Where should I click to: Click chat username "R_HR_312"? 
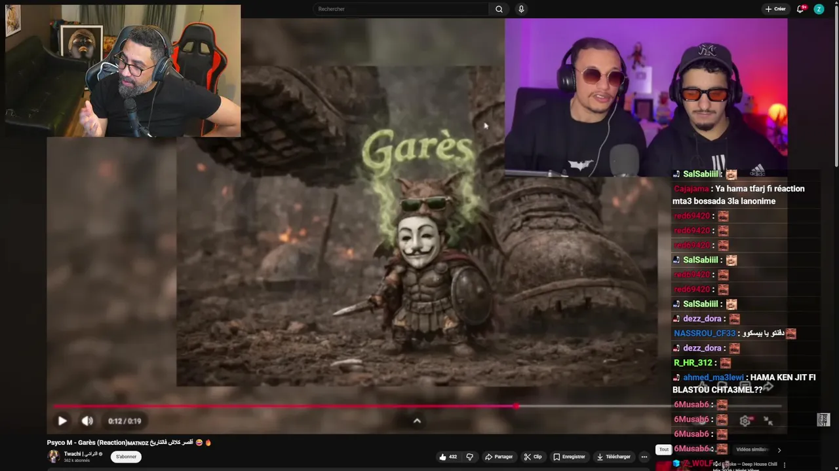click(693, 363)
